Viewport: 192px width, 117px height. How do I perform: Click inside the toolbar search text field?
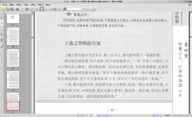[74, 9]
